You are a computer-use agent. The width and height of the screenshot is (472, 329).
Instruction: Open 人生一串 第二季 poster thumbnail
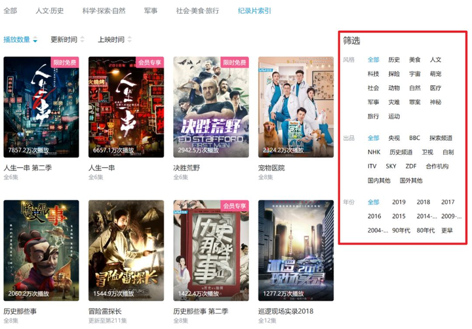coord(41,107)
